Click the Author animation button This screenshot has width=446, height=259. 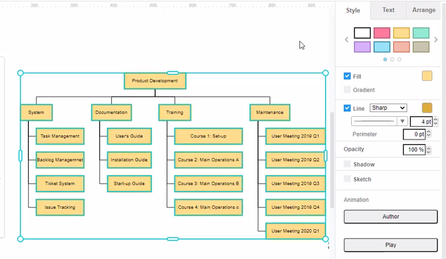(x=390, y=217)
